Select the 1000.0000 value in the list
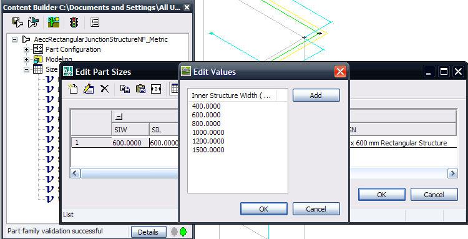 (208, 132)
